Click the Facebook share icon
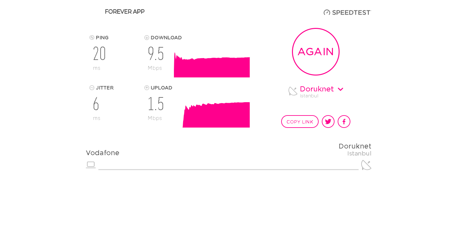This screenshot has width=457, height=231. [344, 122]
